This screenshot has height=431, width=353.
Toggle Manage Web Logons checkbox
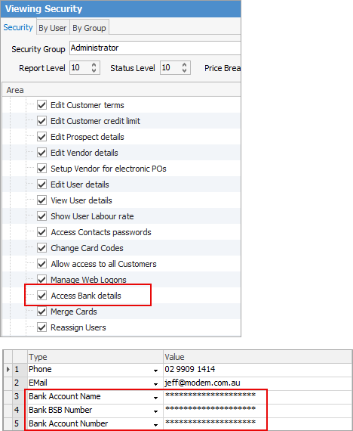[x=41, y=280]
